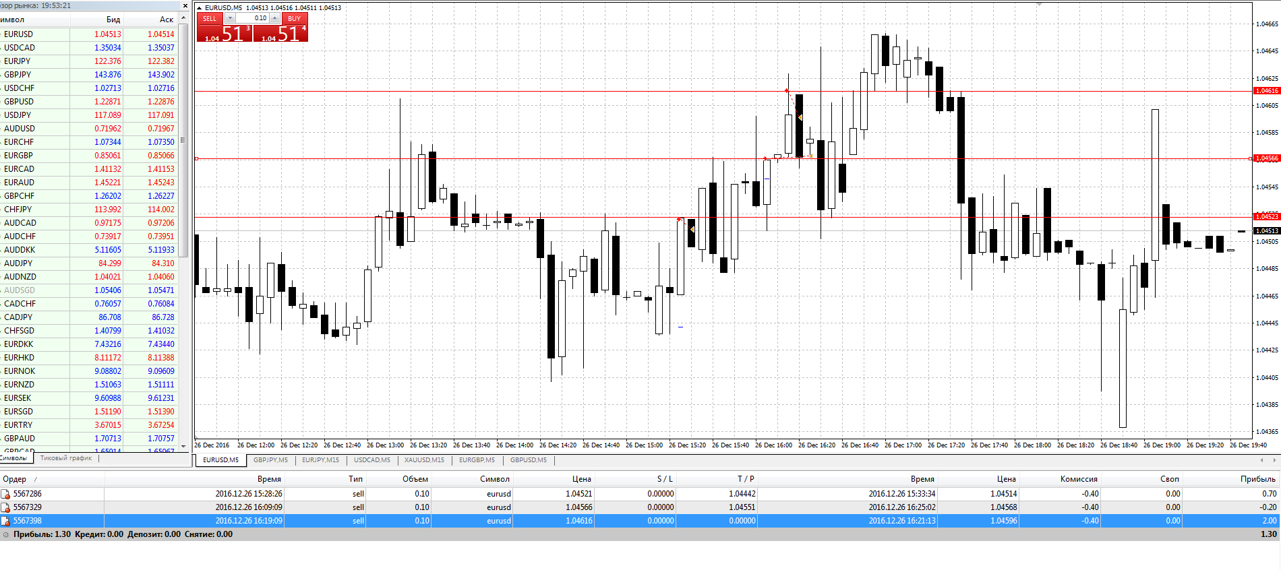The width and height of the screenshot is (1281, 570).
Task: Collapse one-click trading panel triangle
Action: (x=200, y=8)
